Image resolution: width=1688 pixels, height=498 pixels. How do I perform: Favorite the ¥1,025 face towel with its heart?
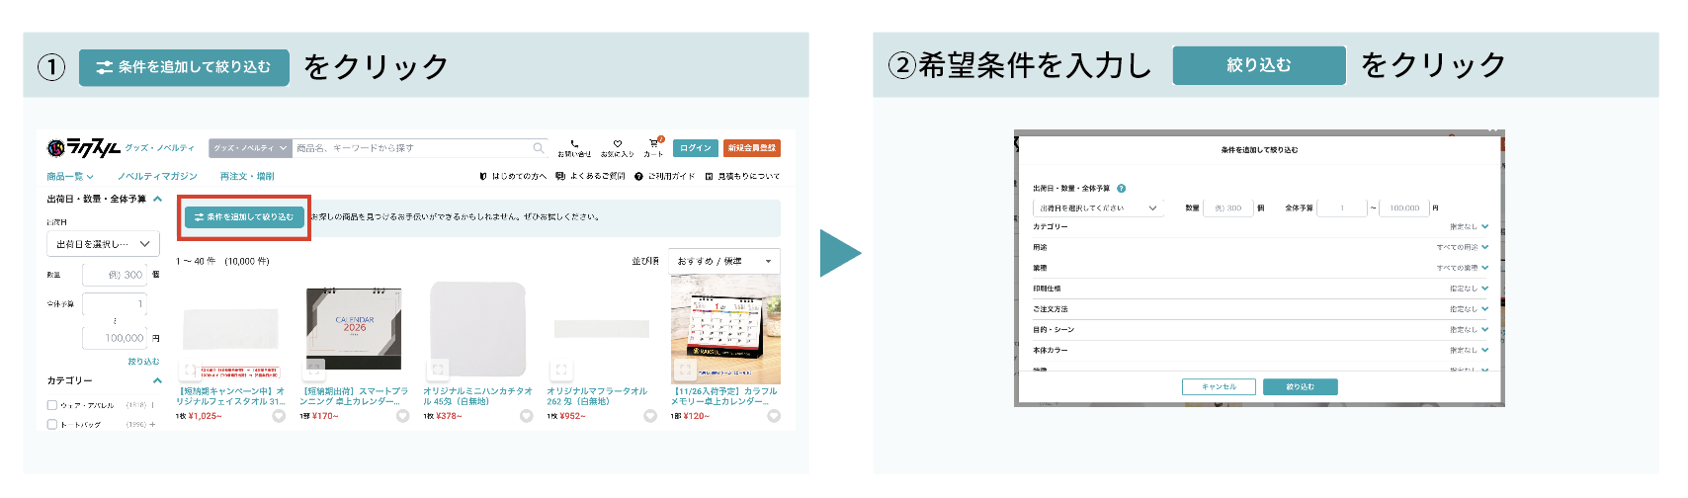[x=279, y=416]
